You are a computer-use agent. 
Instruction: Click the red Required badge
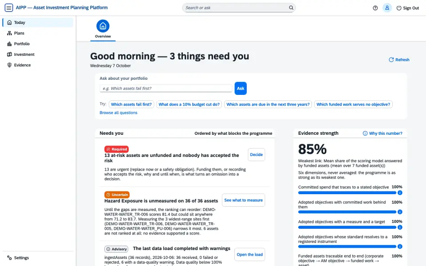(117, 149)
